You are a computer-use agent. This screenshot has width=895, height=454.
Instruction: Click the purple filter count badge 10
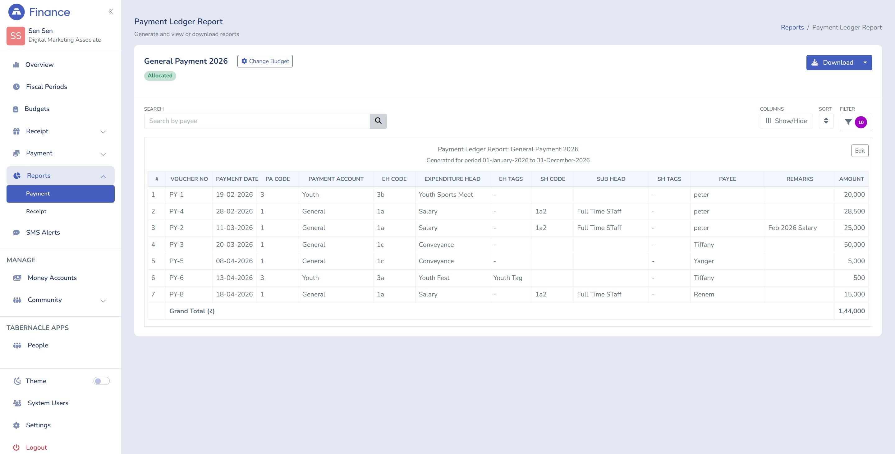pyautogui.click(x=861, y=122)
